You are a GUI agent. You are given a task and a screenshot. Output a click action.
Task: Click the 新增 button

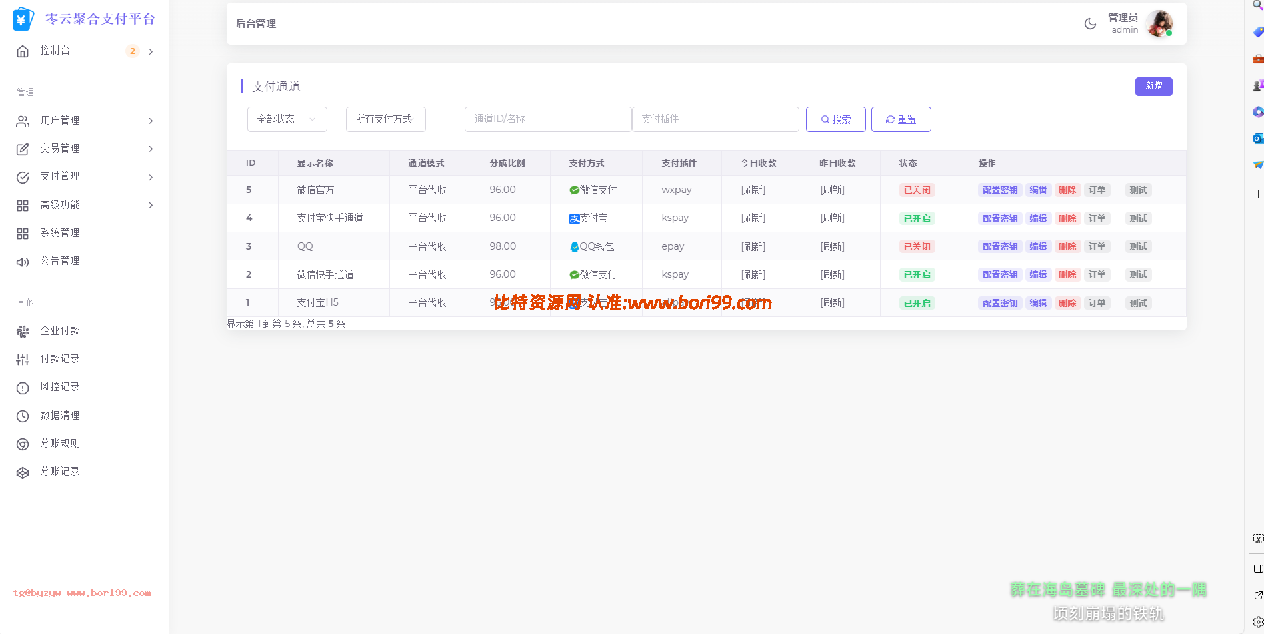[x=1154, y=86]
